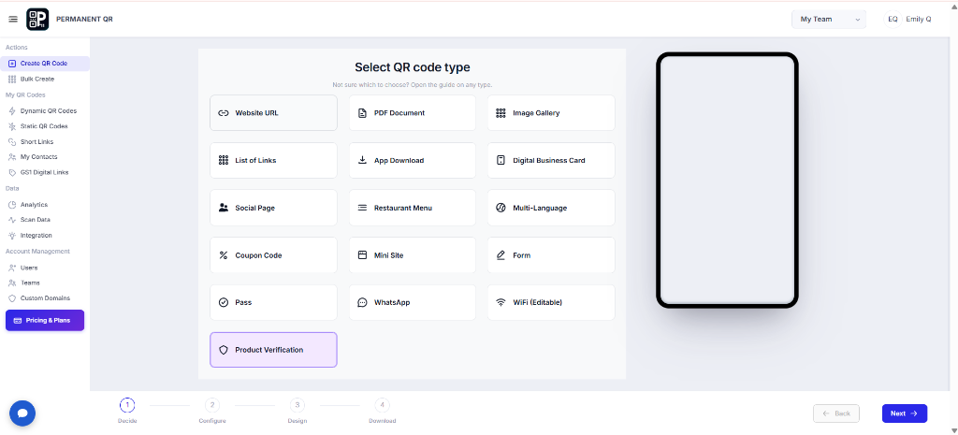Viewport: 958px width, 435px height.
Task: Open Create QR Code in sidebar
Action: [x=45, y=64]
